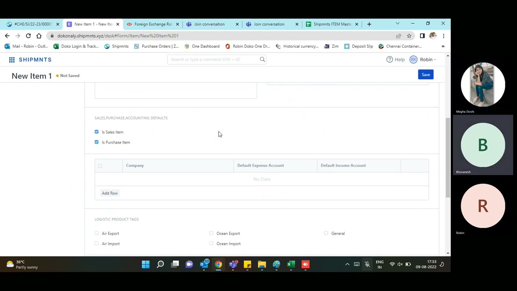Open One Dashboard bookmark
Screen dimensions: 517x291
(202, 46)
